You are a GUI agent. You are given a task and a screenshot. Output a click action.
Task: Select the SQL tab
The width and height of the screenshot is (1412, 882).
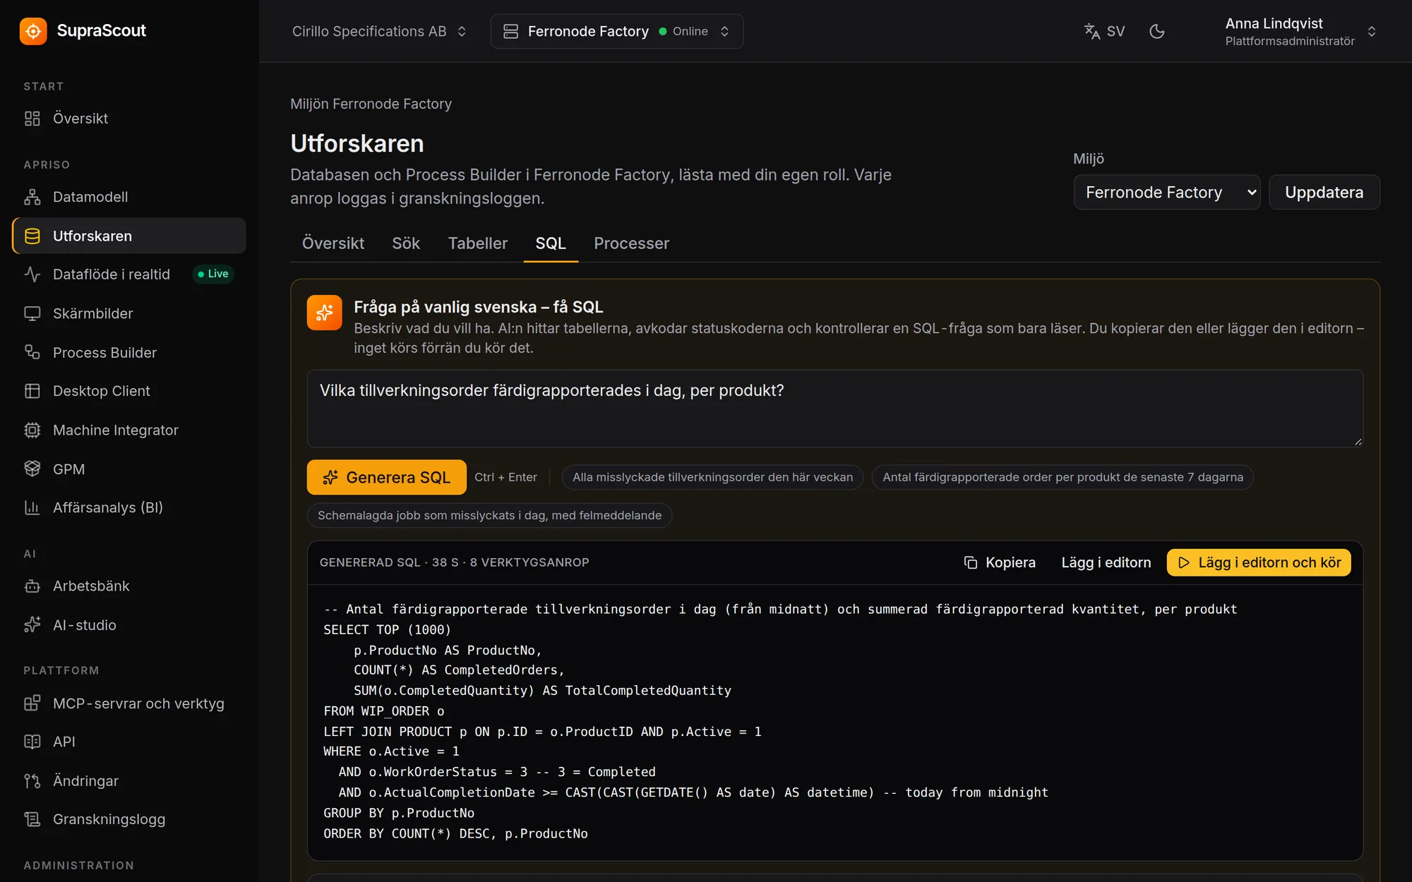click(551, 243)
